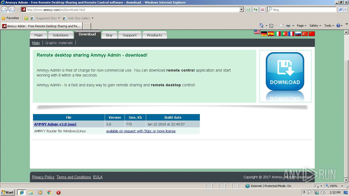Open the Favorites star button
The image size is (349, 196).
tap(10, 18)
